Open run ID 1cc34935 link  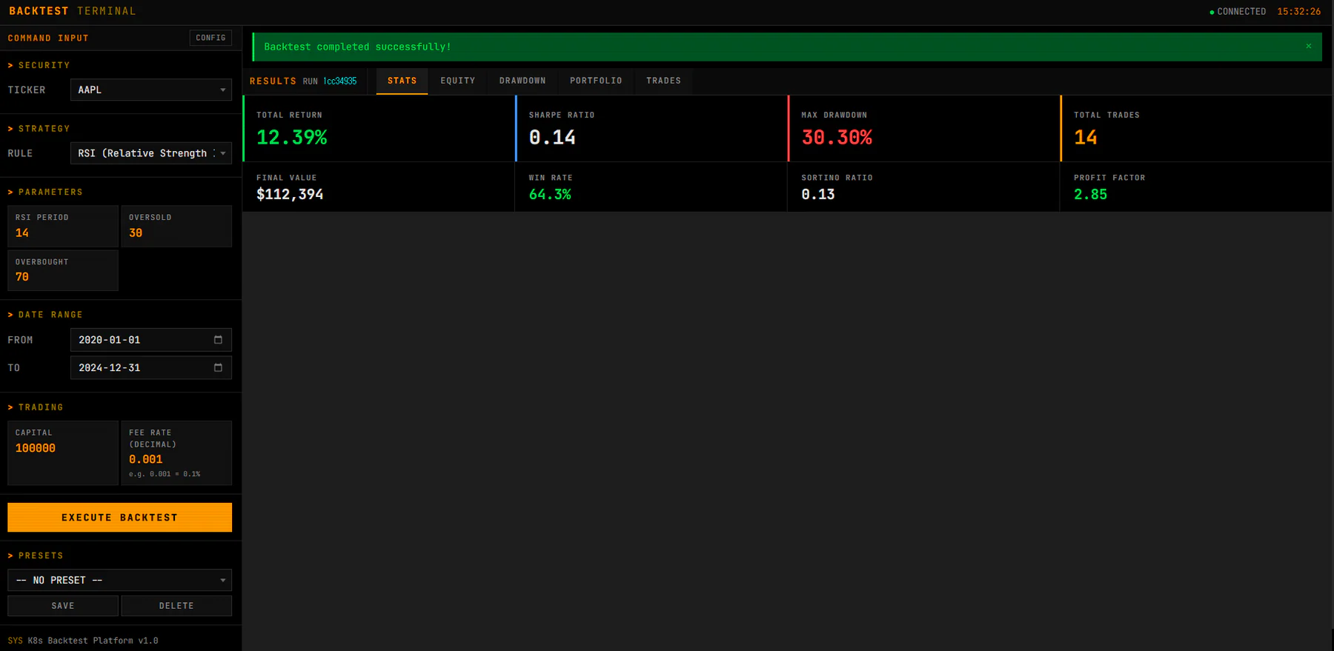point(339,81)
